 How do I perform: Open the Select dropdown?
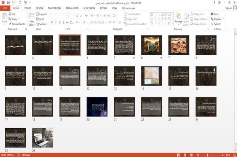[x=216, y=24]
